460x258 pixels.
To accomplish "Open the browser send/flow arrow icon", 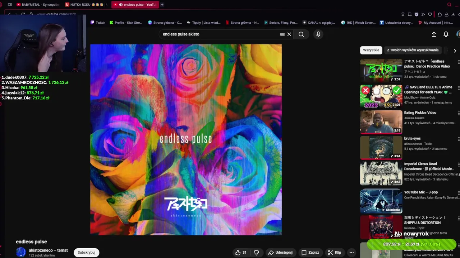I will tap(423, 14).
